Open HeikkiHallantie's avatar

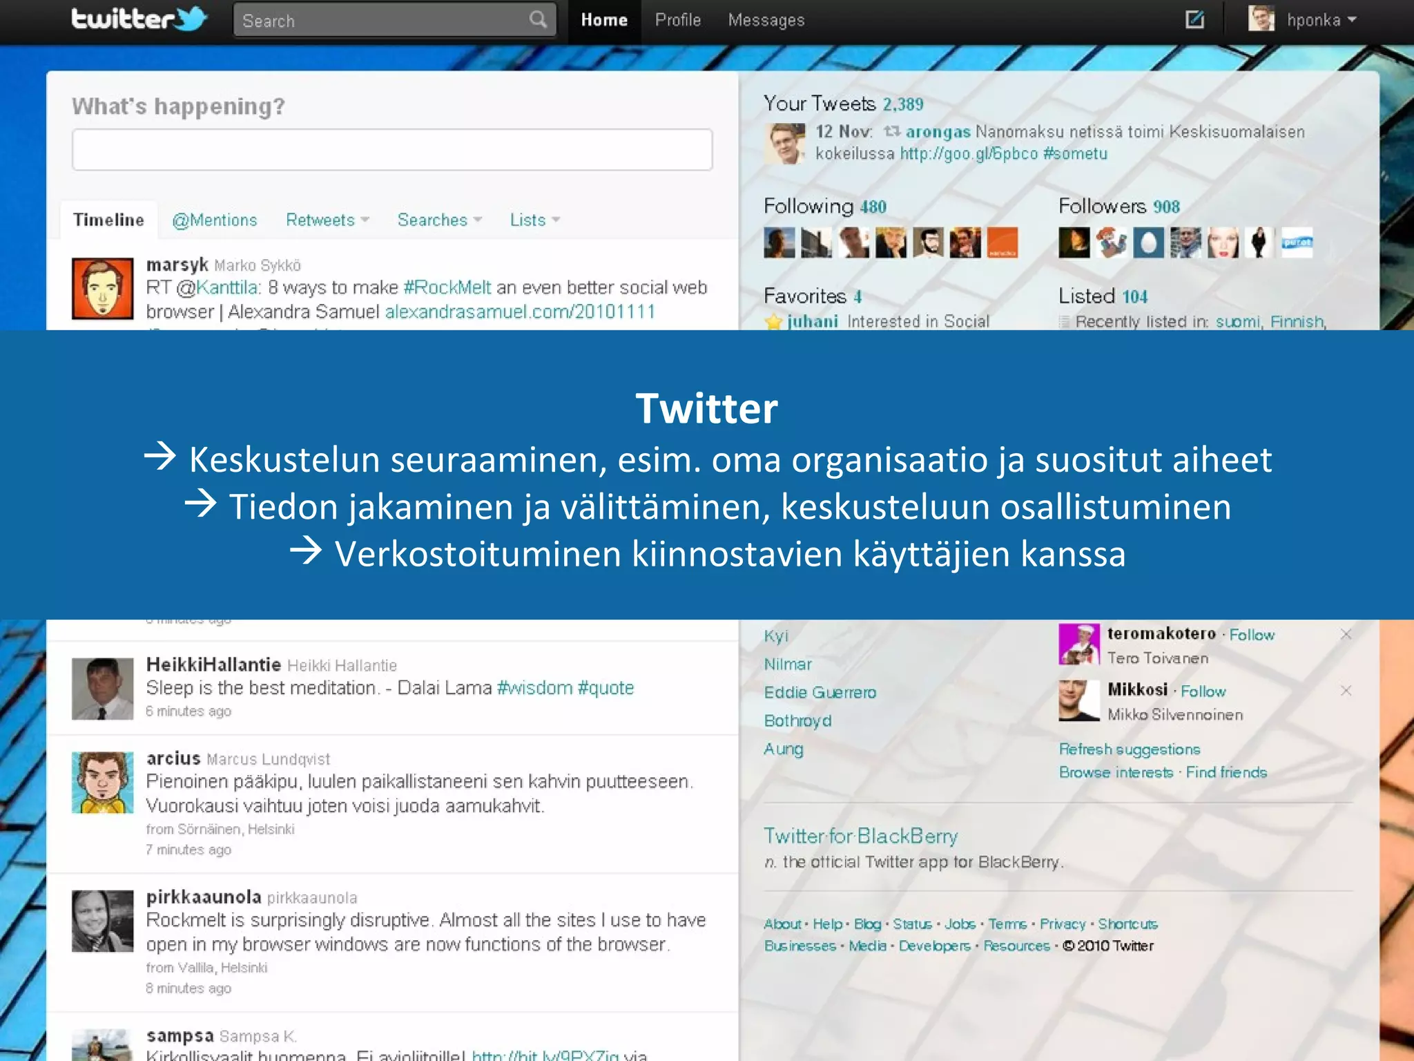pyautogui.click(x=102, y=688)
